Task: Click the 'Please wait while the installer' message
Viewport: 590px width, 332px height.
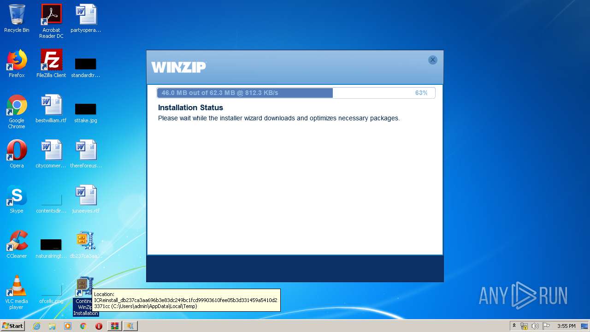Action: 279,118
